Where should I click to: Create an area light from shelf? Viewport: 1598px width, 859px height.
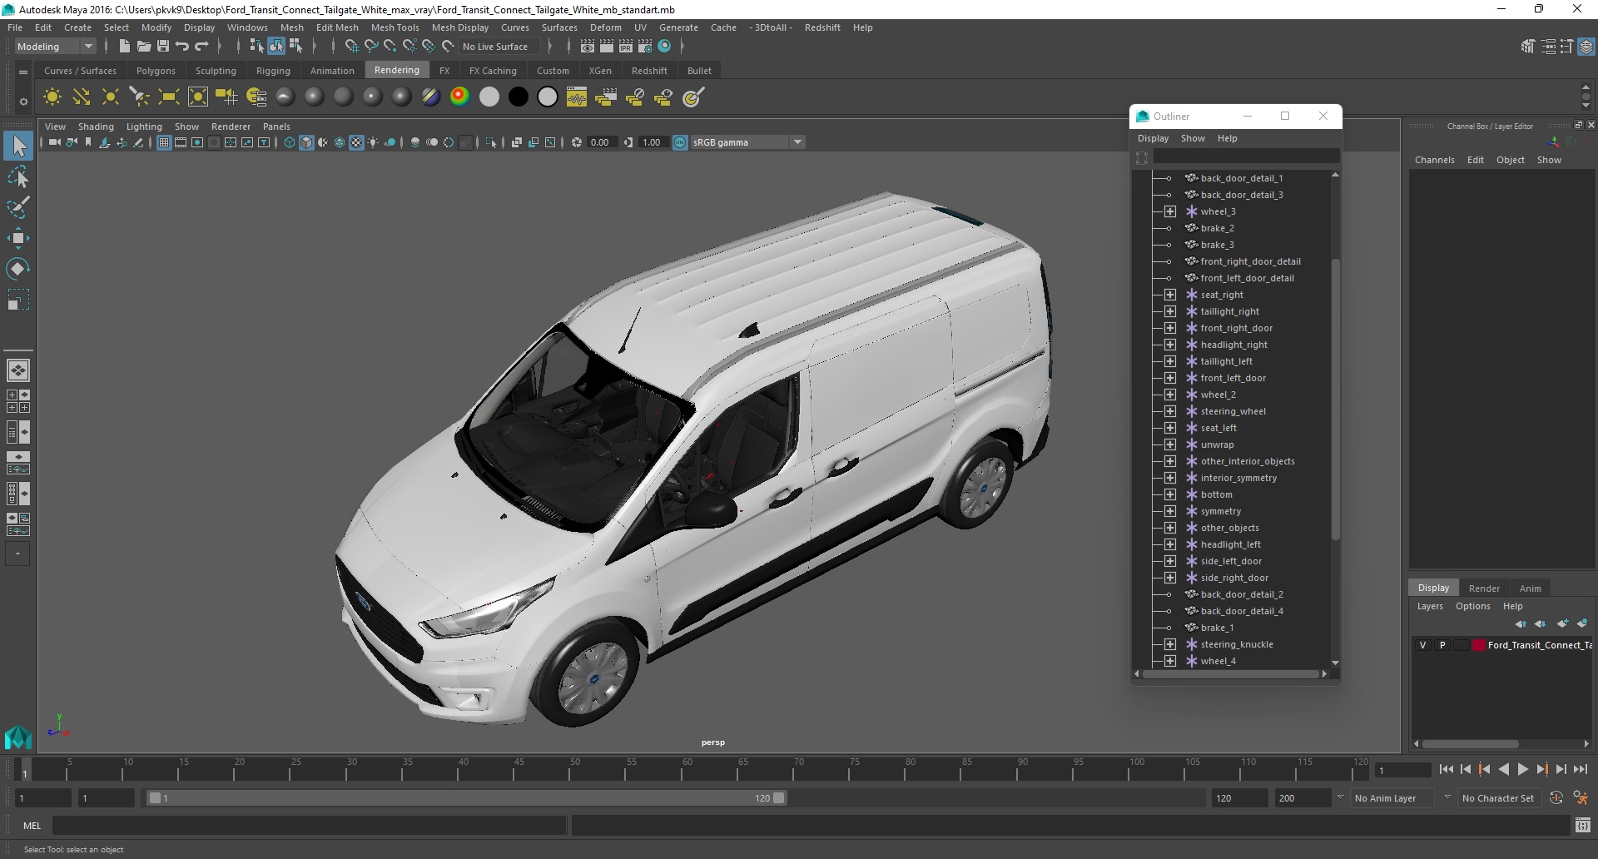(x=169, y=97)
